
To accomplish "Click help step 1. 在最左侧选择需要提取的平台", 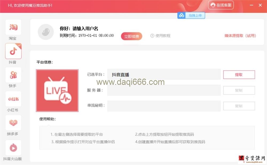I will (x=77, y=134).
